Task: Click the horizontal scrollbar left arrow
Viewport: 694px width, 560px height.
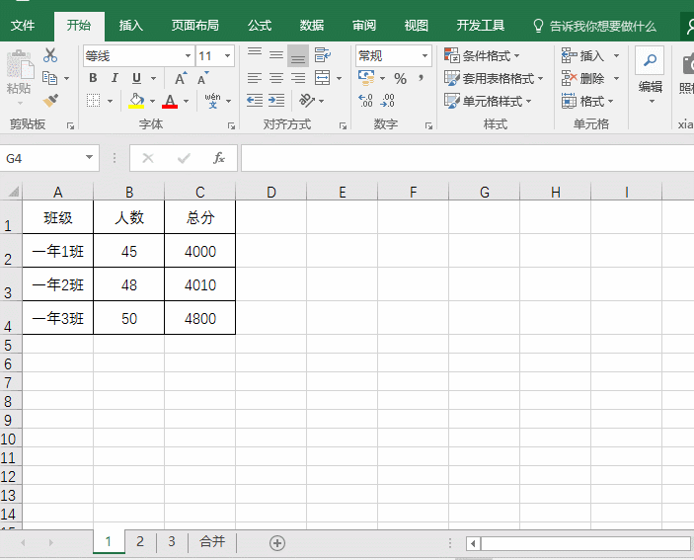Action: (x=473, y=543)
